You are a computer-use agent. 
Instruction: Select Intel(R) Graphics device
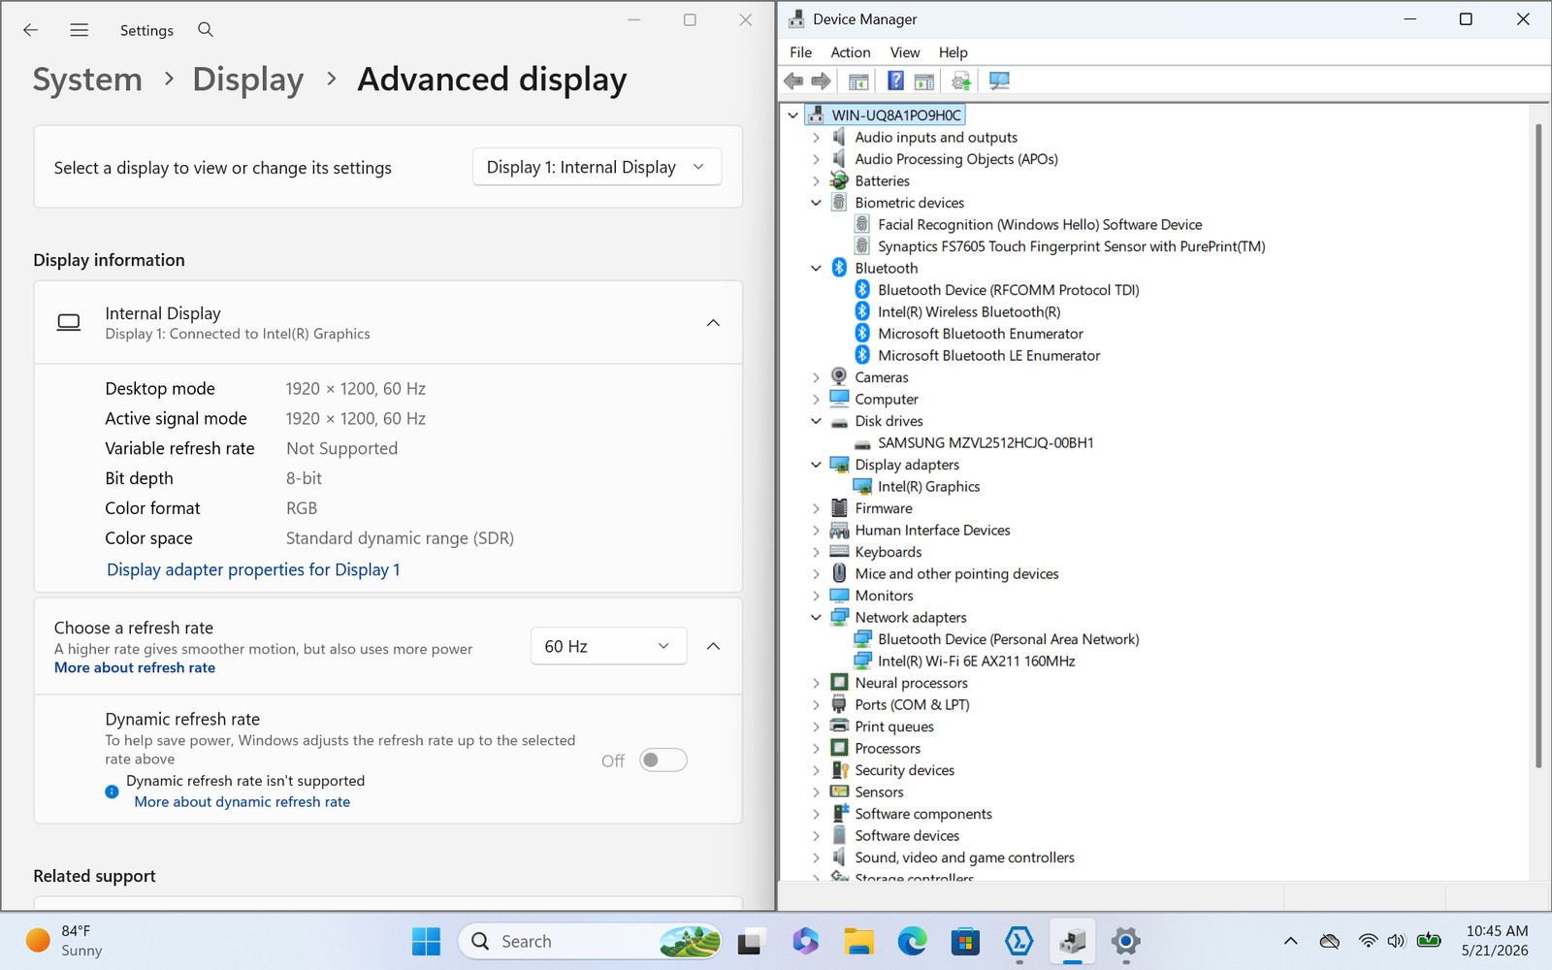point(928,487)
